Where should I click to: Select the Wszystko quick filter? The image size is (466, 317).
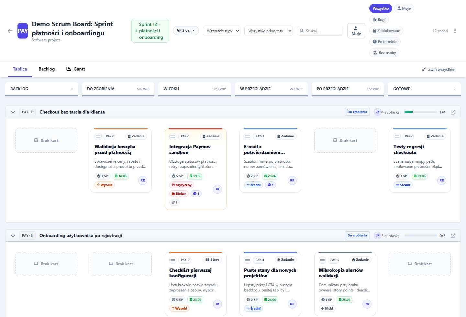[381, 8]
